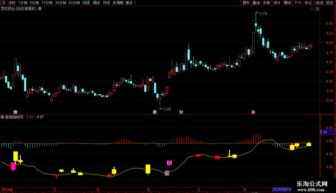Click the red 涨 event marker
The height and width of the screenshot is (193, 336).
tap(253, 112)
